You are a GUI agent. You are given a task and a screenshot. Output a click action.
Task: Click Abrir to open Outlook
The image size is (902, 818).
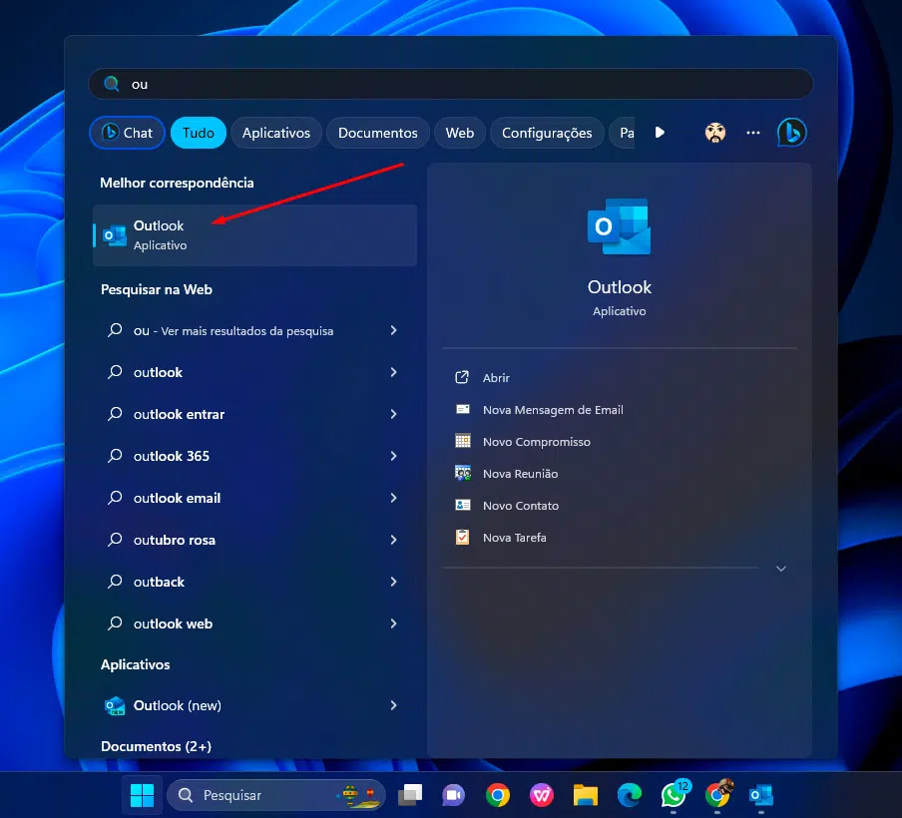click(496, 378)
